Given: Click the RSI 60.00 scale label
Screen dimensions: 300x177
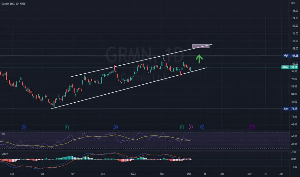Looking at the screenshot, I should (x=294, y=136).
